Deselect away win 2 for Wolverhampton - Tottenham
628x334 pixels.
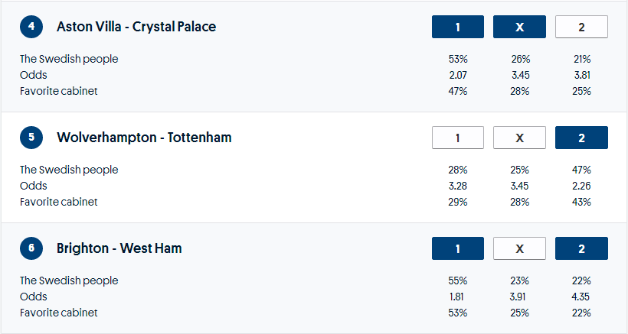click(x=581, y=138)
